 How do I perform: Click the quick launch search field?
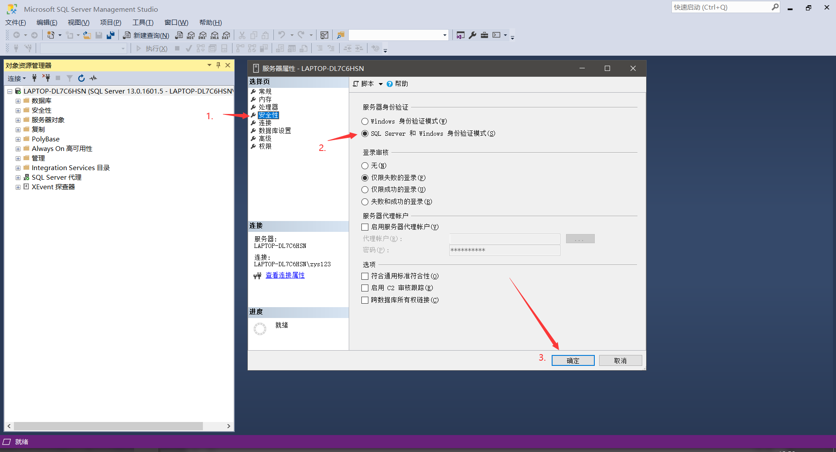tap(721, 7)
